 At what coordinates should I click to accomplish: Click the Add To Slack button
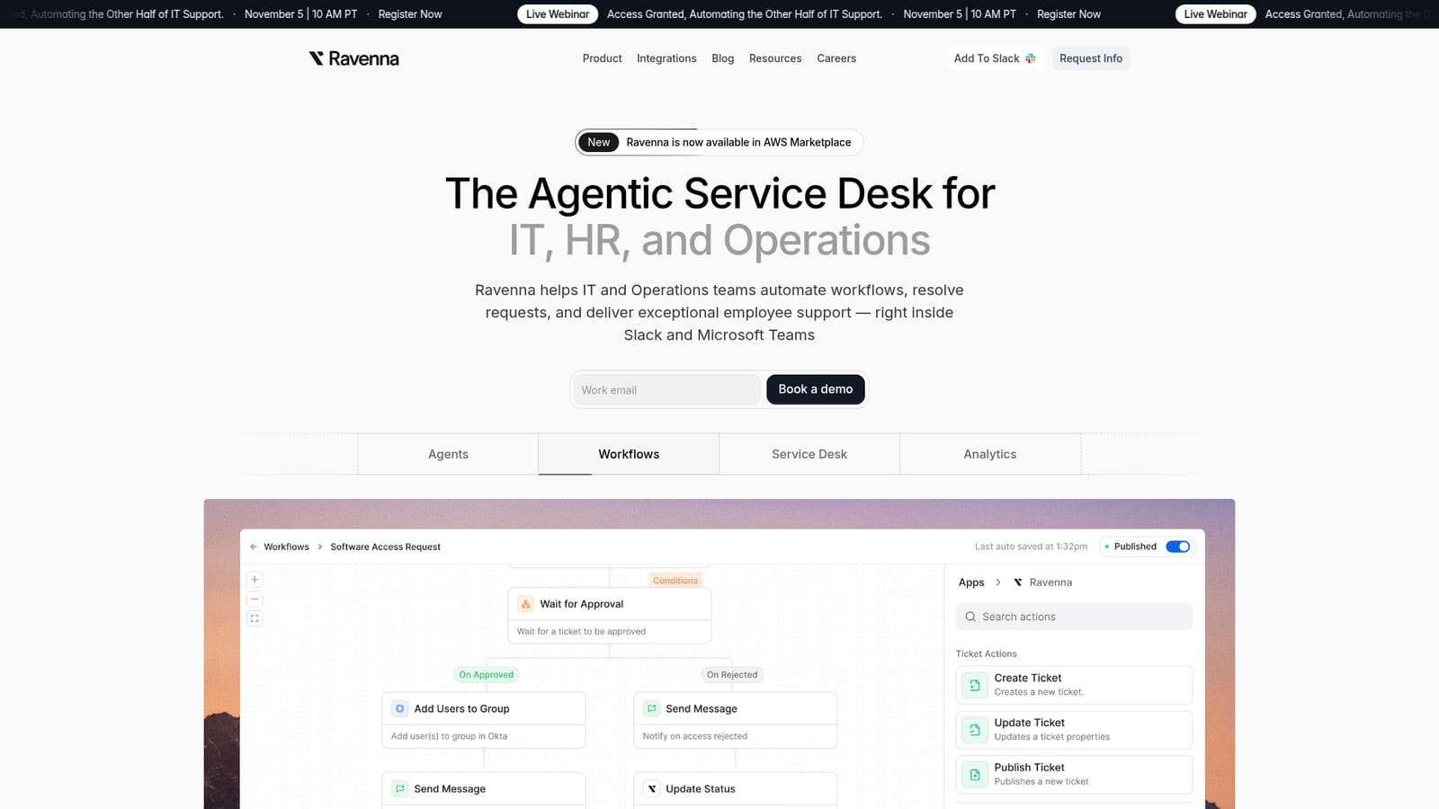pos(995,58)
